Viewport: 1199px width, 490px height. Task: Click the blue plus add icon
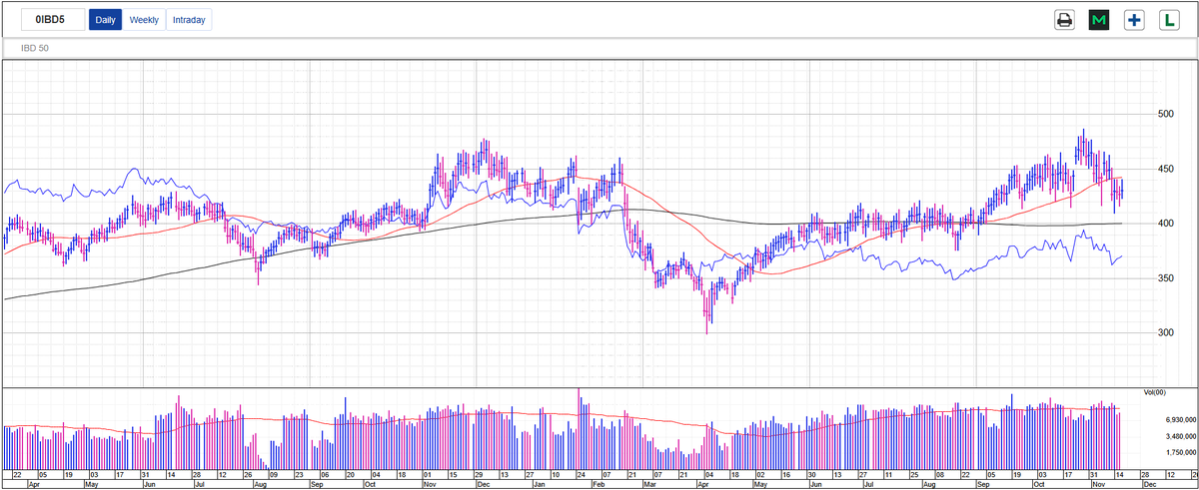1134,20
